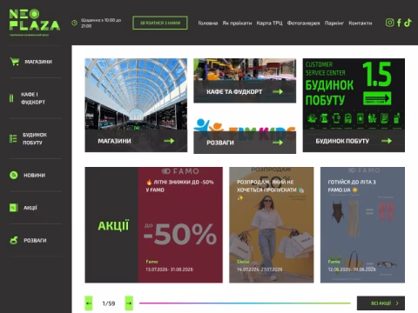Select Розваги in left sidebar
Screen dimensions: 418x313
tap(36, 240)
